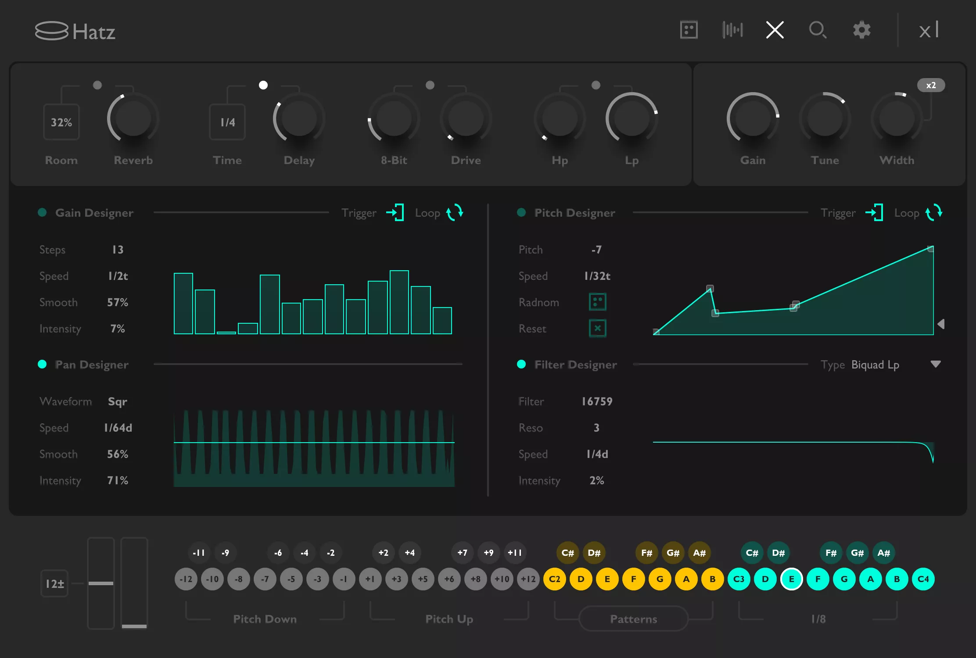Click the Radnom dice icon in Pitch Designer
Image resolution: width=976 pixels, height=658 pixels.
point(597,302)
